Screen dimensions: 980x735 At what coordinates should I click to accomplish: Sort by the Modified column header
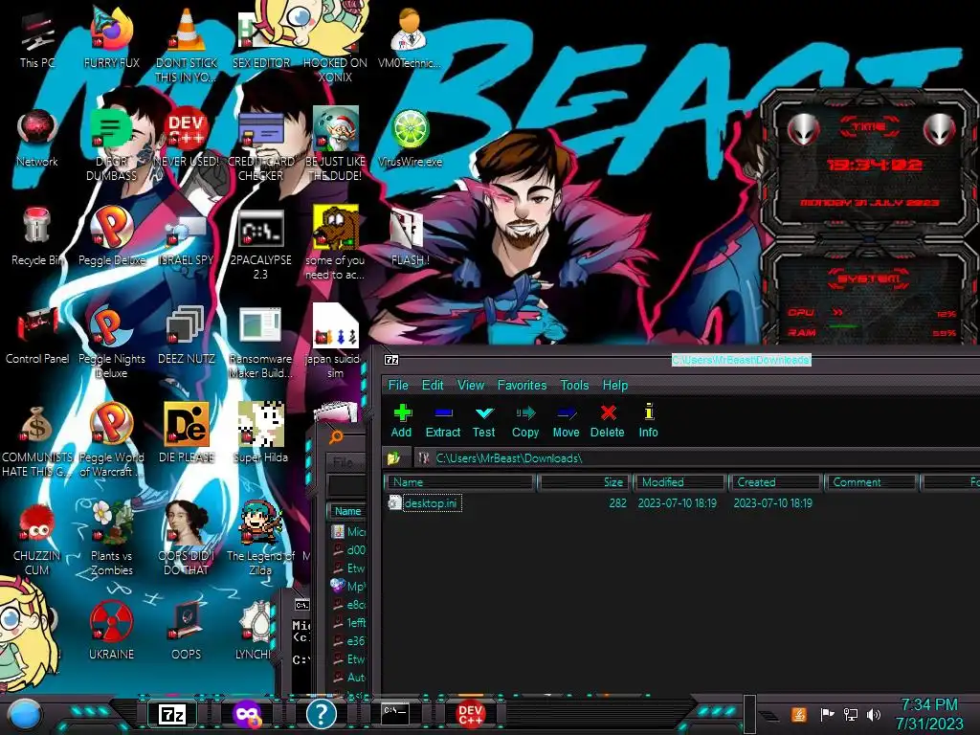point(679,482)
